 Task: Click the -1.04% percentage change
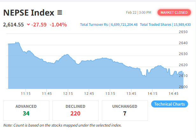point(58,24)
